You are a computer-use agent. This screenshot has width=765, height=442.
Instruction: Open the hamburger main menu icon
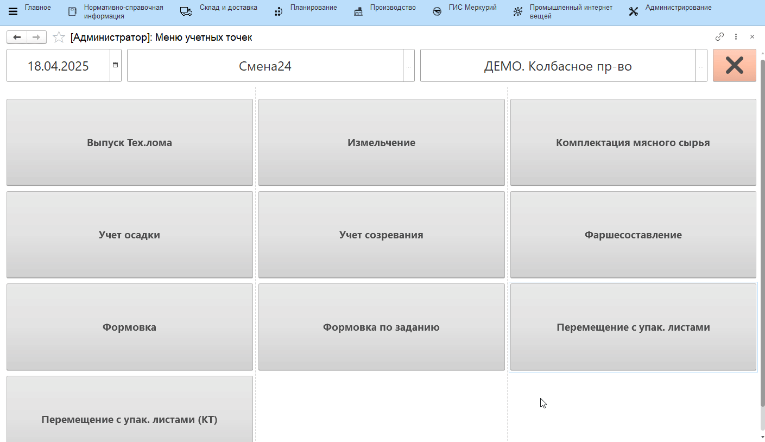coord(13,11)
